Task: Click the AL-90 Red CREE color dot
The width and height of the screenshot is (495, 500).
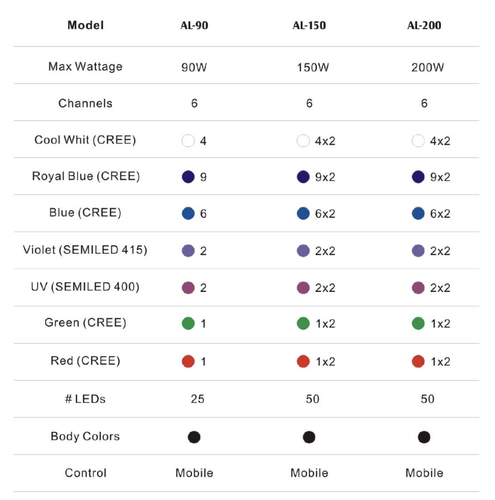Action: 188,361
